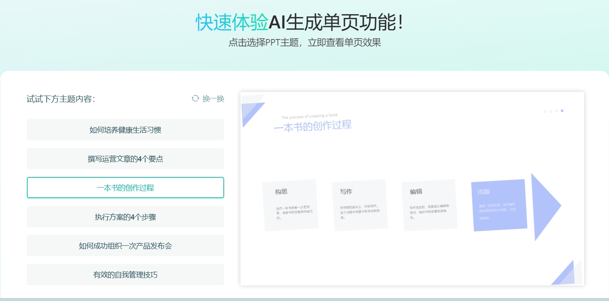Select the highlighted 一本书的创作过程 topic

coord(125,188)
